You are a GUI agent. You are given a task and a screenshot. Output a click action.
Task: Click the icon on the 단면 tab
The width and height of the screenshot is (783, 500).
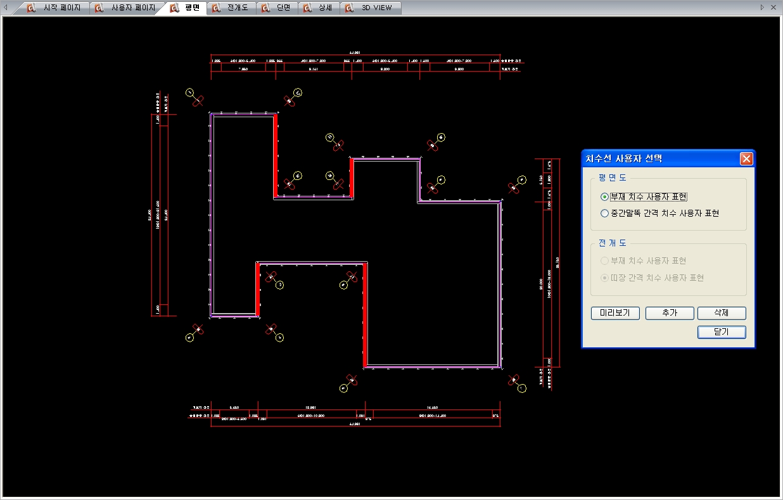coord(265,8)
